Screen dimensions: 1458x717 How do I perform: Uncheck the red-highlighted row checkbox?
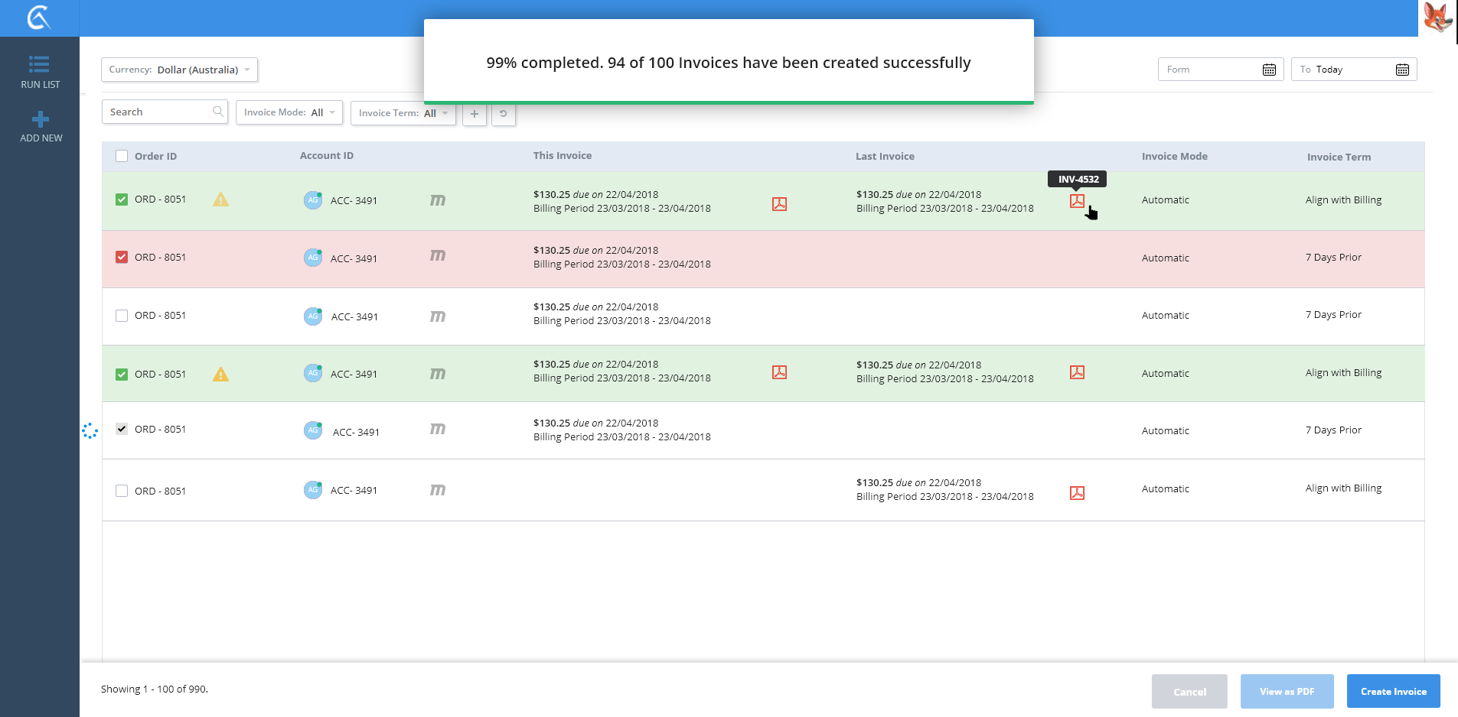tap(122, 257)
